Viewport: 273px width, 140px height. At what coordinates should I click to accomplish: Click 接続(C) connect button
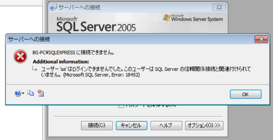(x=97, y=125)
